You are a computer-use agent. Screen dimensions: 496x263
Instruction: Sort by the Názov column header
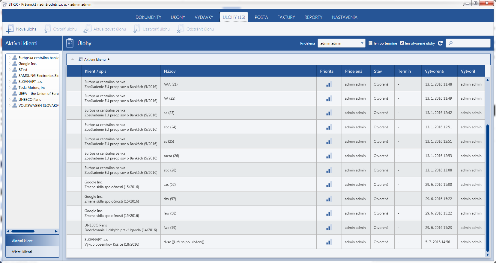click(x=239, y=71)
